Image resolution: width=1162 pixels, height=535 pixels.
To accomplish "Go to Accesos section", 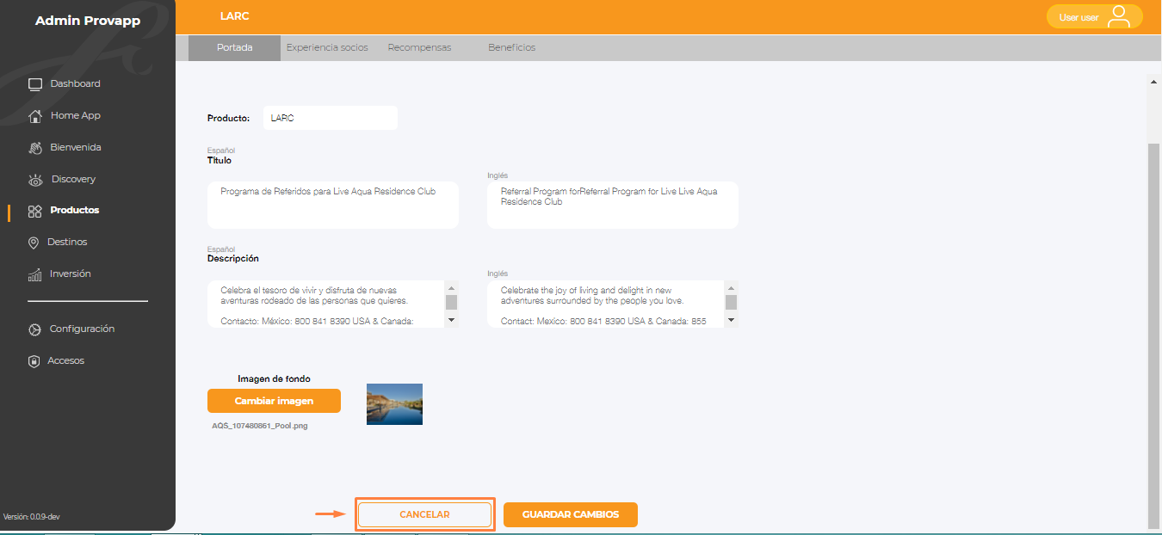I will tap(66, 360).
